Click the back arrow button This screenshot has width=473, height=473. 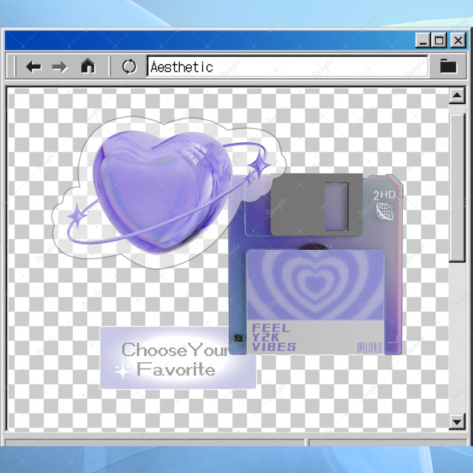click(x=33, y=67)
